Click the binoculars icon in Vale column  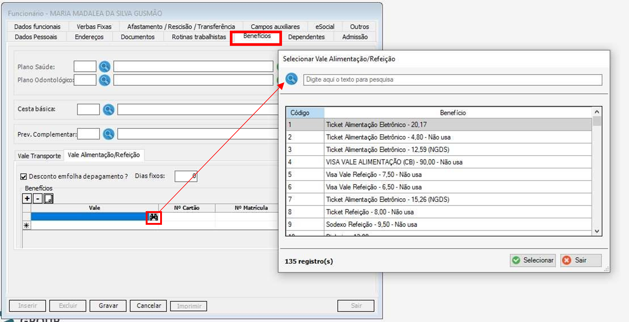tap(154, 217)
